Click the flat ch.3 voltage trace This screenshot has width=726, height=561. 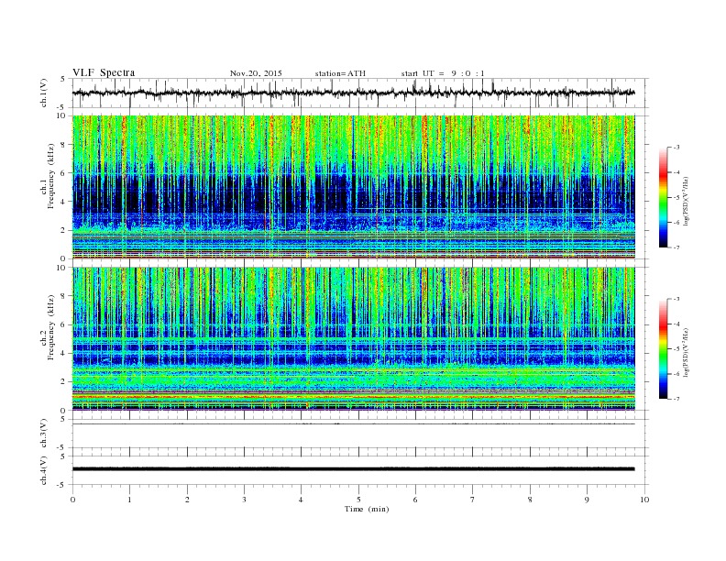tap(353, 424)
